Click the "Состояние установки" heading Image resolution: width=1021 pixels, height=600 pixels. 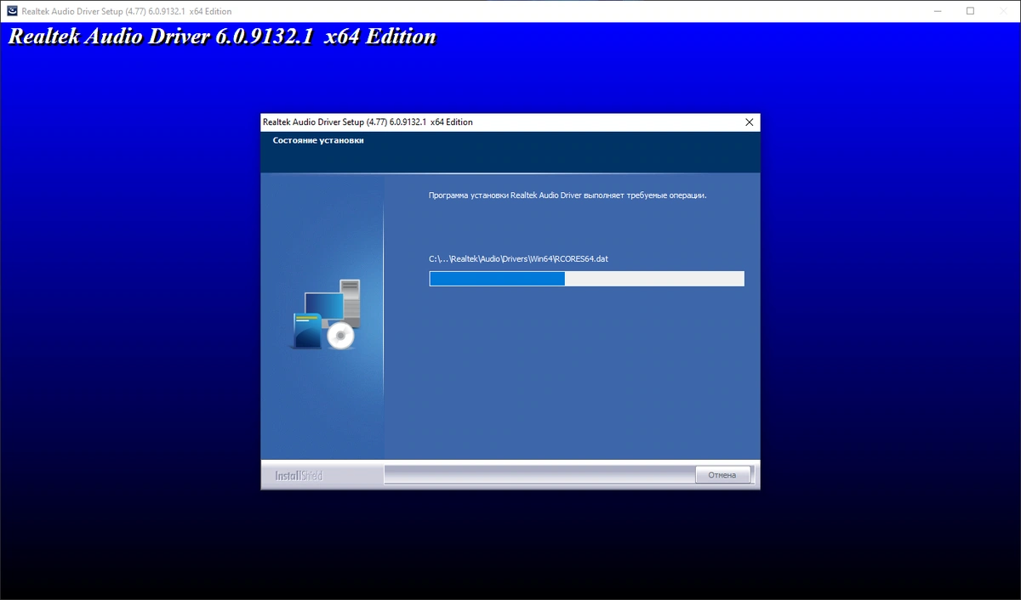[318, 140]
